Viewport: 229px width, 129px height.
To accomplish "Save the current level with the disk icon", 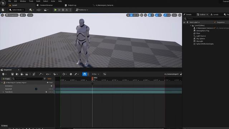I will (3, 10).
